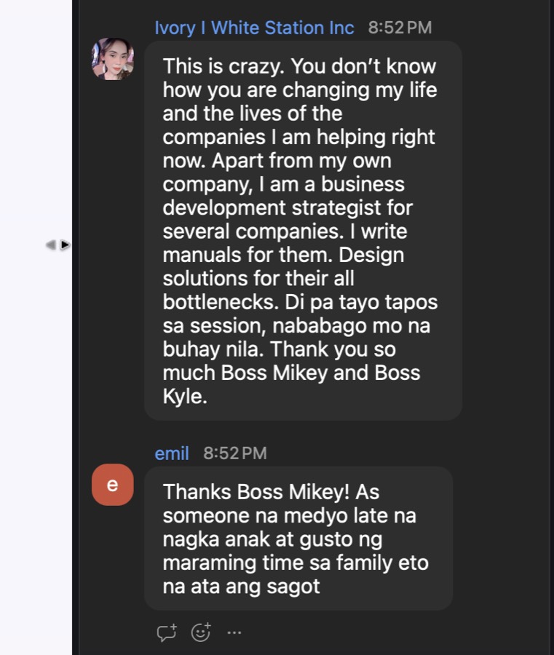Select the 8:52 PM timestamp beside emil
Image resolution: width=554 pixels, height=655 pixels.
pos(235,453)
